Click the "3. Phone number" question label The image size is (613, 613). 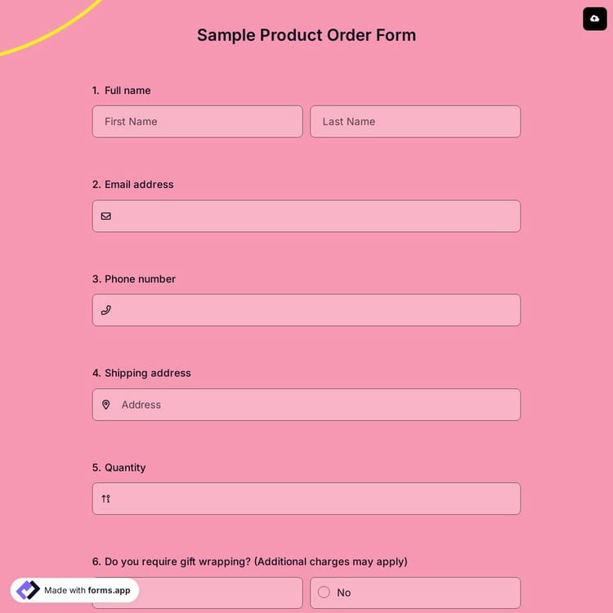coord(134,279)
